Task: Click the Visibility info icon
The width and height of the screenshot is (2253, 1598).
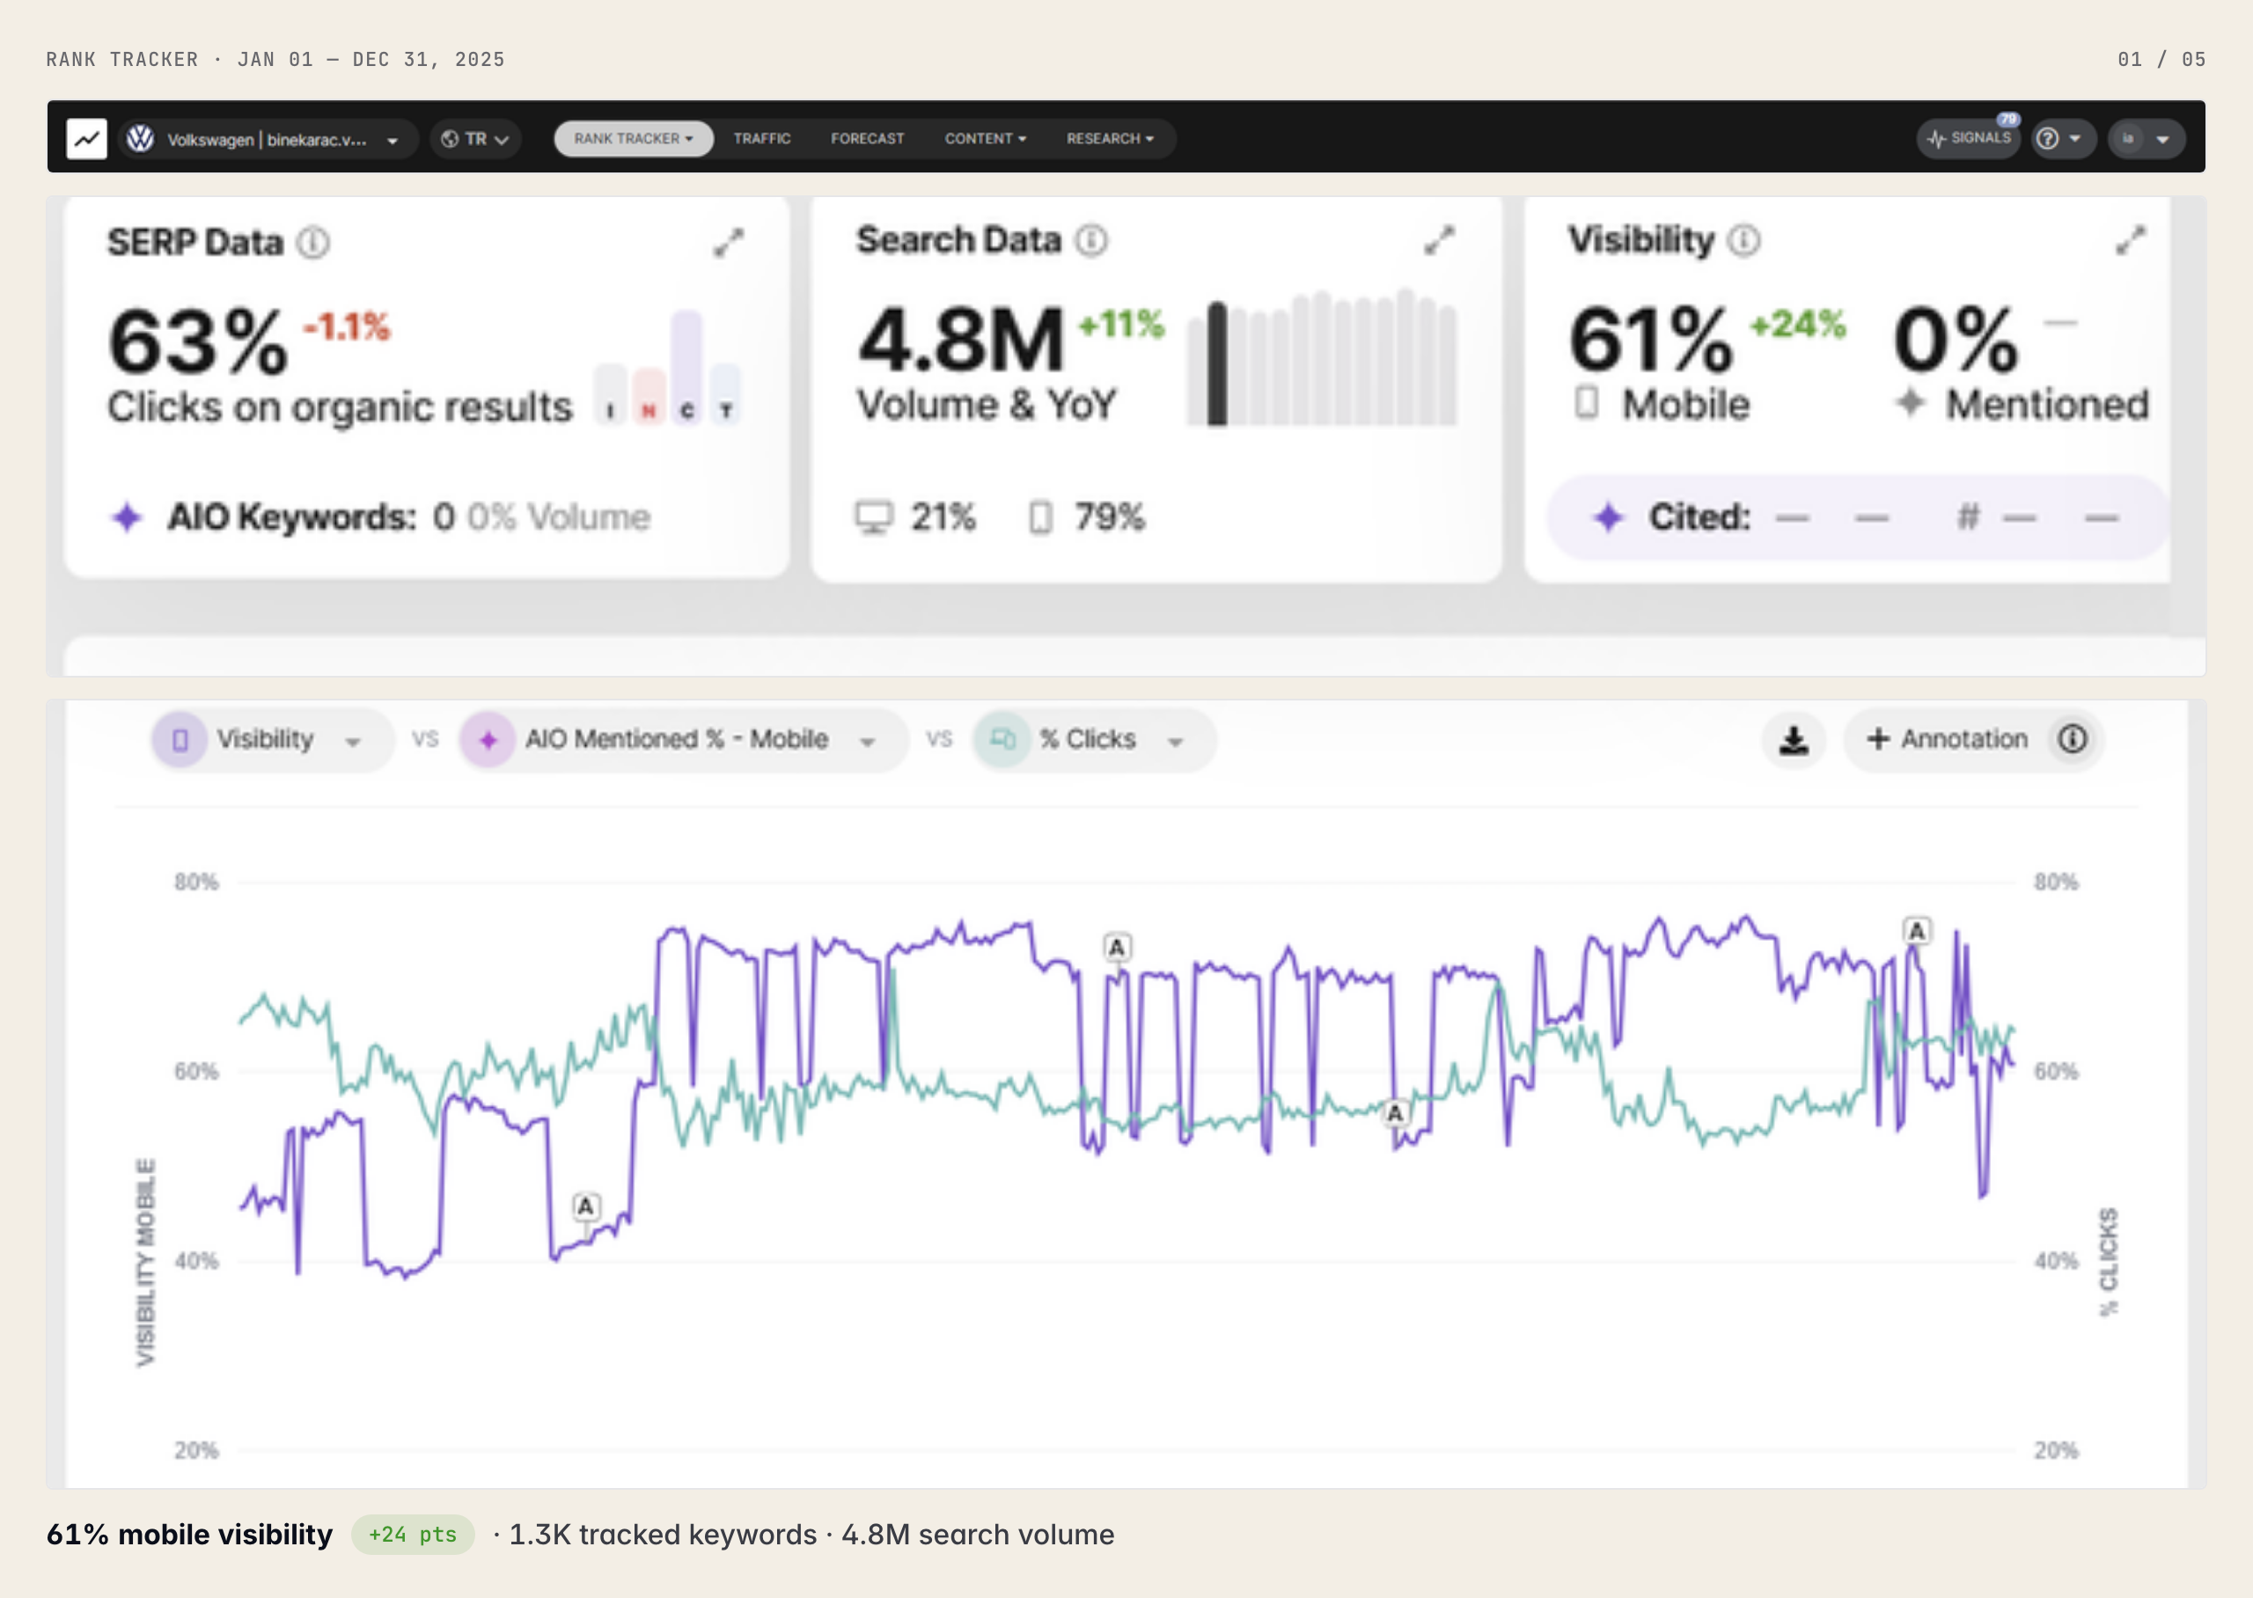Action: pyautogui.click(x=1743, y=239)
